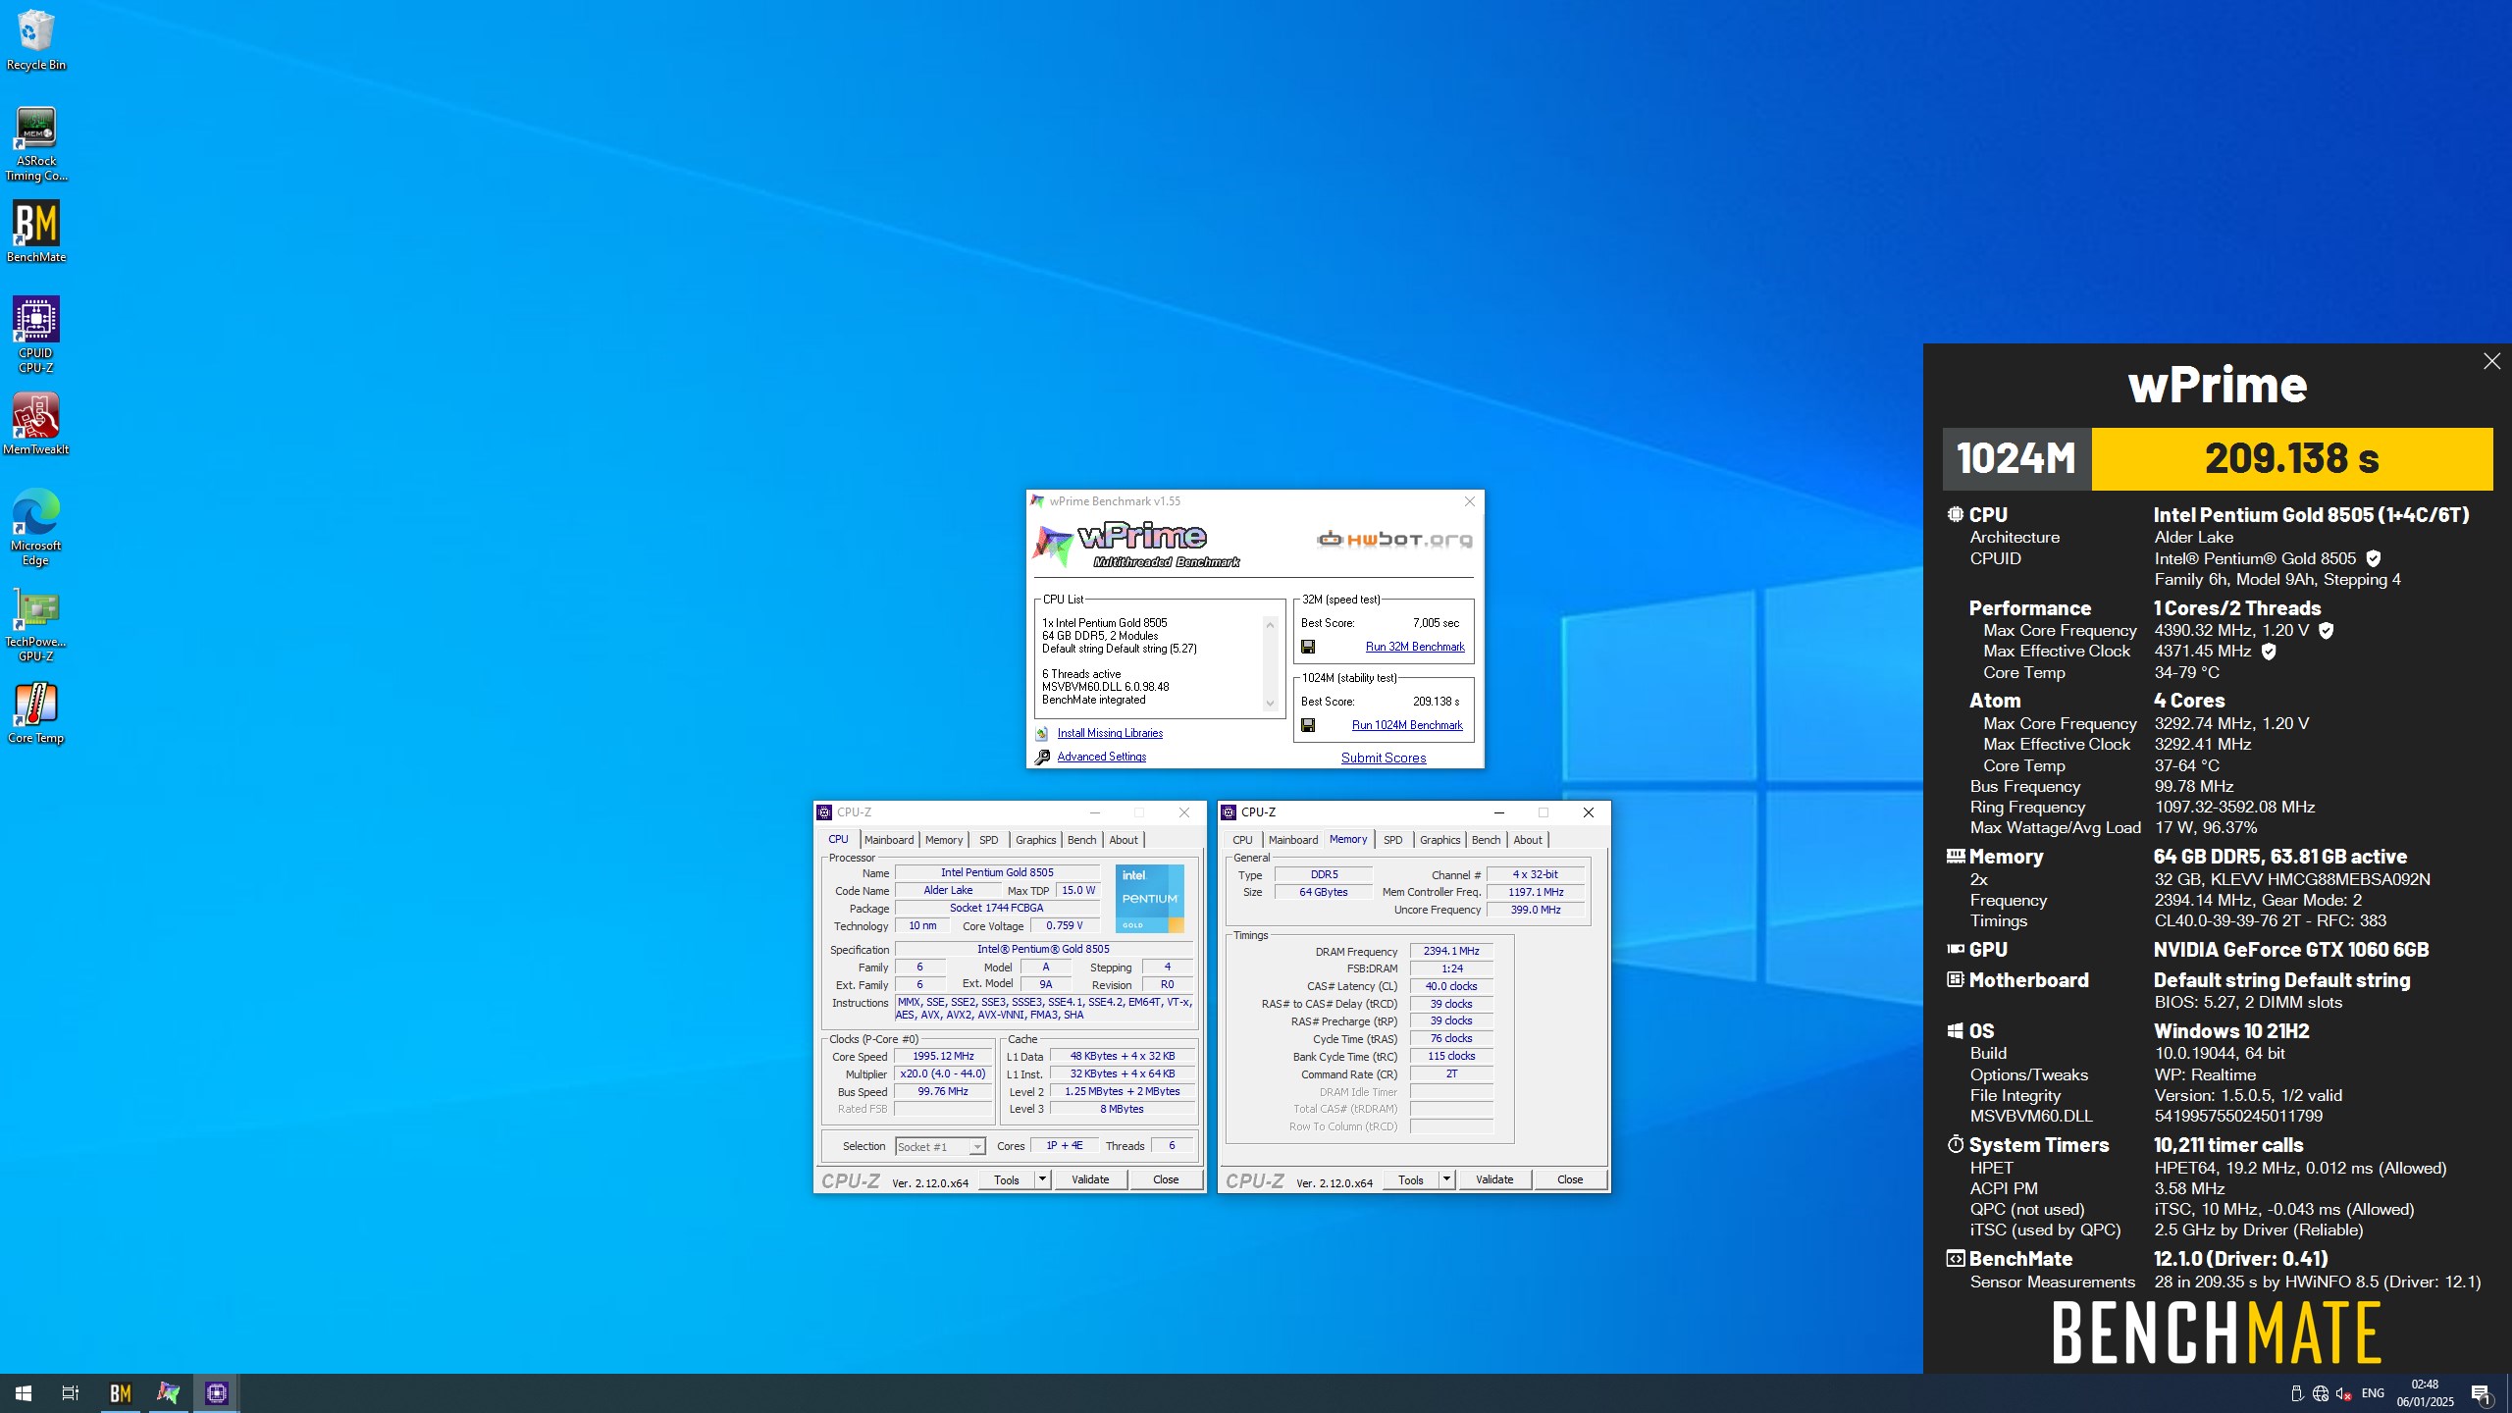This screenshot has width=2512, height=1413.
Task: Click the ENG language indicator
Action: click(x=2373, y=1393)
